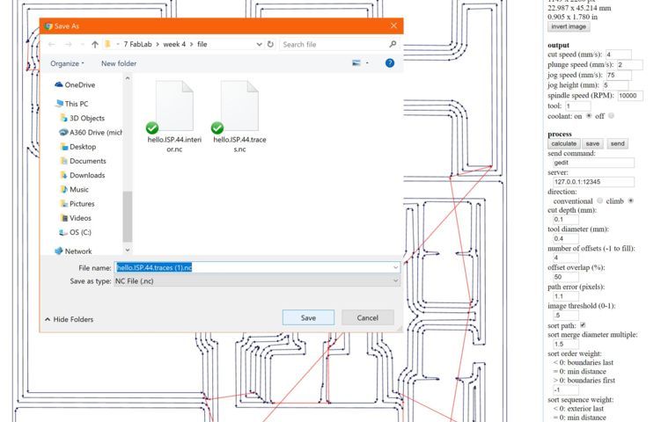
Task: Click the path error pixels field
Action: coord(566,296)
